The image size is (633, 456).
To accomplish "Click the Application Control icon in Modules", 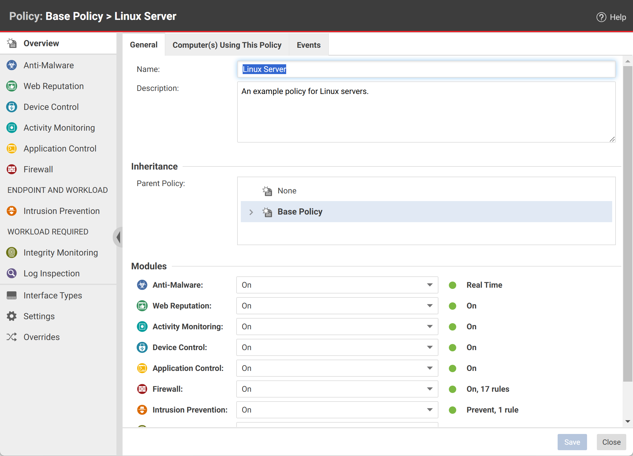I will pos(142,368).
